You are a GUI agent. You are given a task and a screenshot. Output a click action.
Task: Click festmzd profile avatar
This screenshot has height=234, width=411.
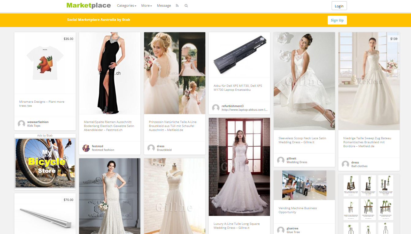[86, 148]
